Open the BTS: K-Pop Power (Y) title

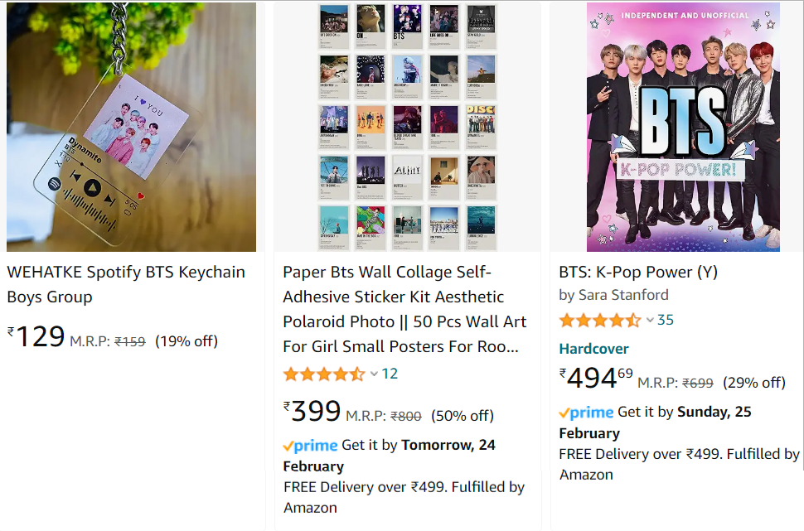pyautogui.click(x=638, y=272)
